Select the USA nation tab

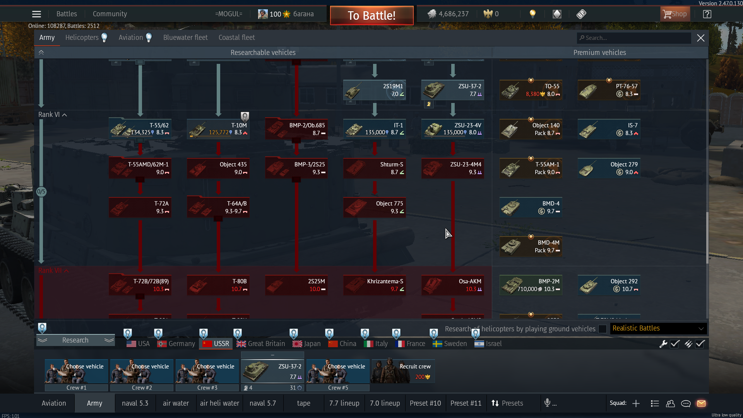138,344
